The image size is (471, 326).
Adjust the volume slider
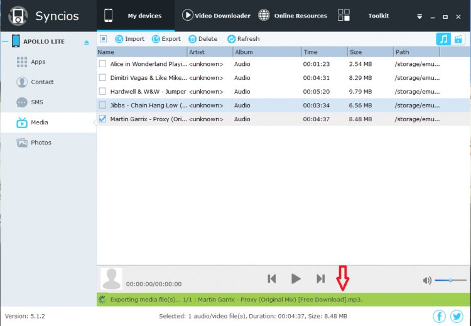click(450, 280)
